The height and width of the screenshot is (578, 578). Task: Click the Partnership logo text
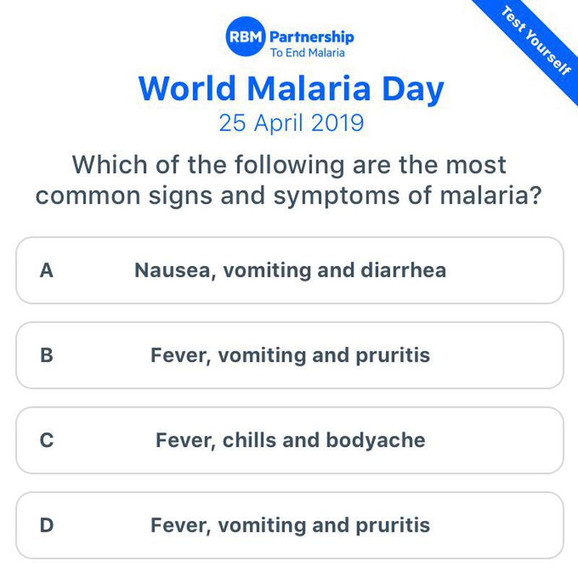click(x=311, y=36)
